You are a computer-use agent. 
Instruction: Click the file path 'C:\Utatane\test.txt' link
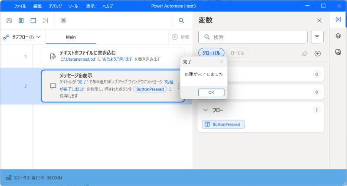78,59
